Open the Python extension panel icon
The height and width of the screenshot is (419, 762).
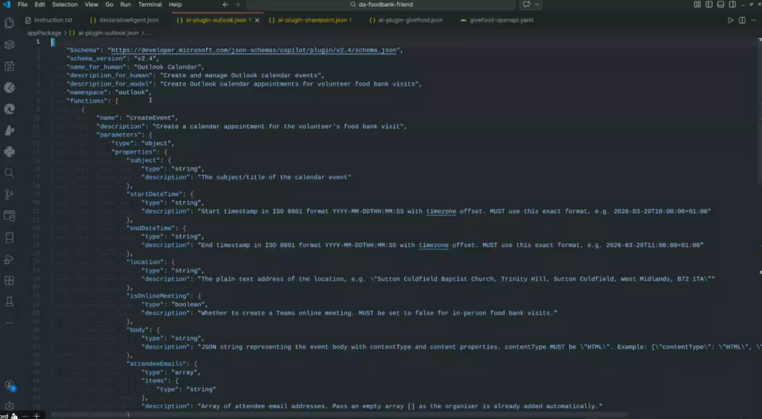click(10, 152)
